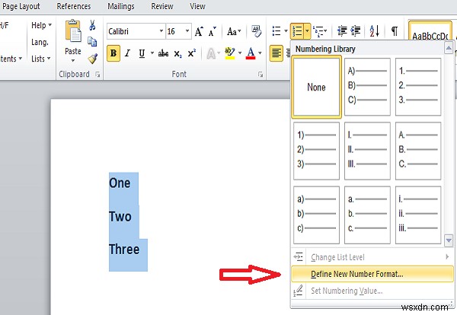Viewport: 457px width, 315px height.
Task: Click the Sort A-Z icon
Action: pos(375,31)
